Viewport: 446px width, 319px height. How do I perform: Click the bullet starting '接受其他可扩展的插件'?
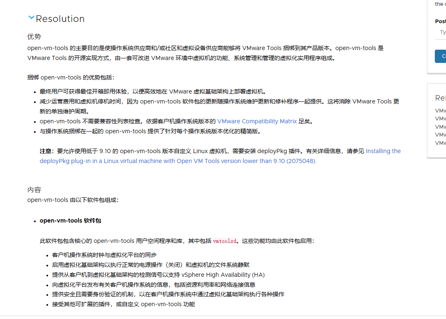pyautogui.click(x=124, y=304)
